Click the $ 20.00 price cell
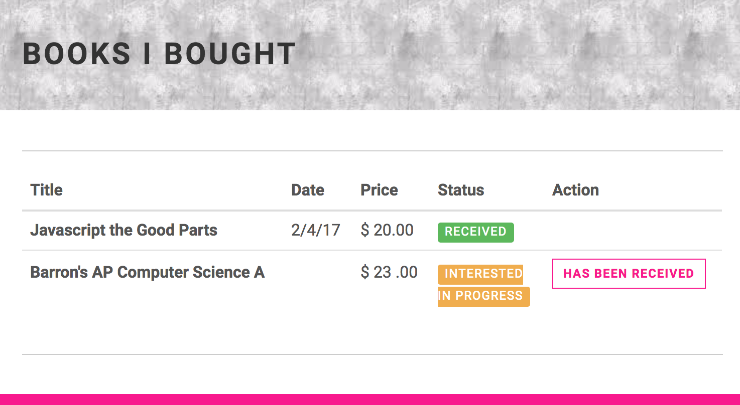Image resolution: width=740 pixels, height=405 pixels. click(387, 230)
